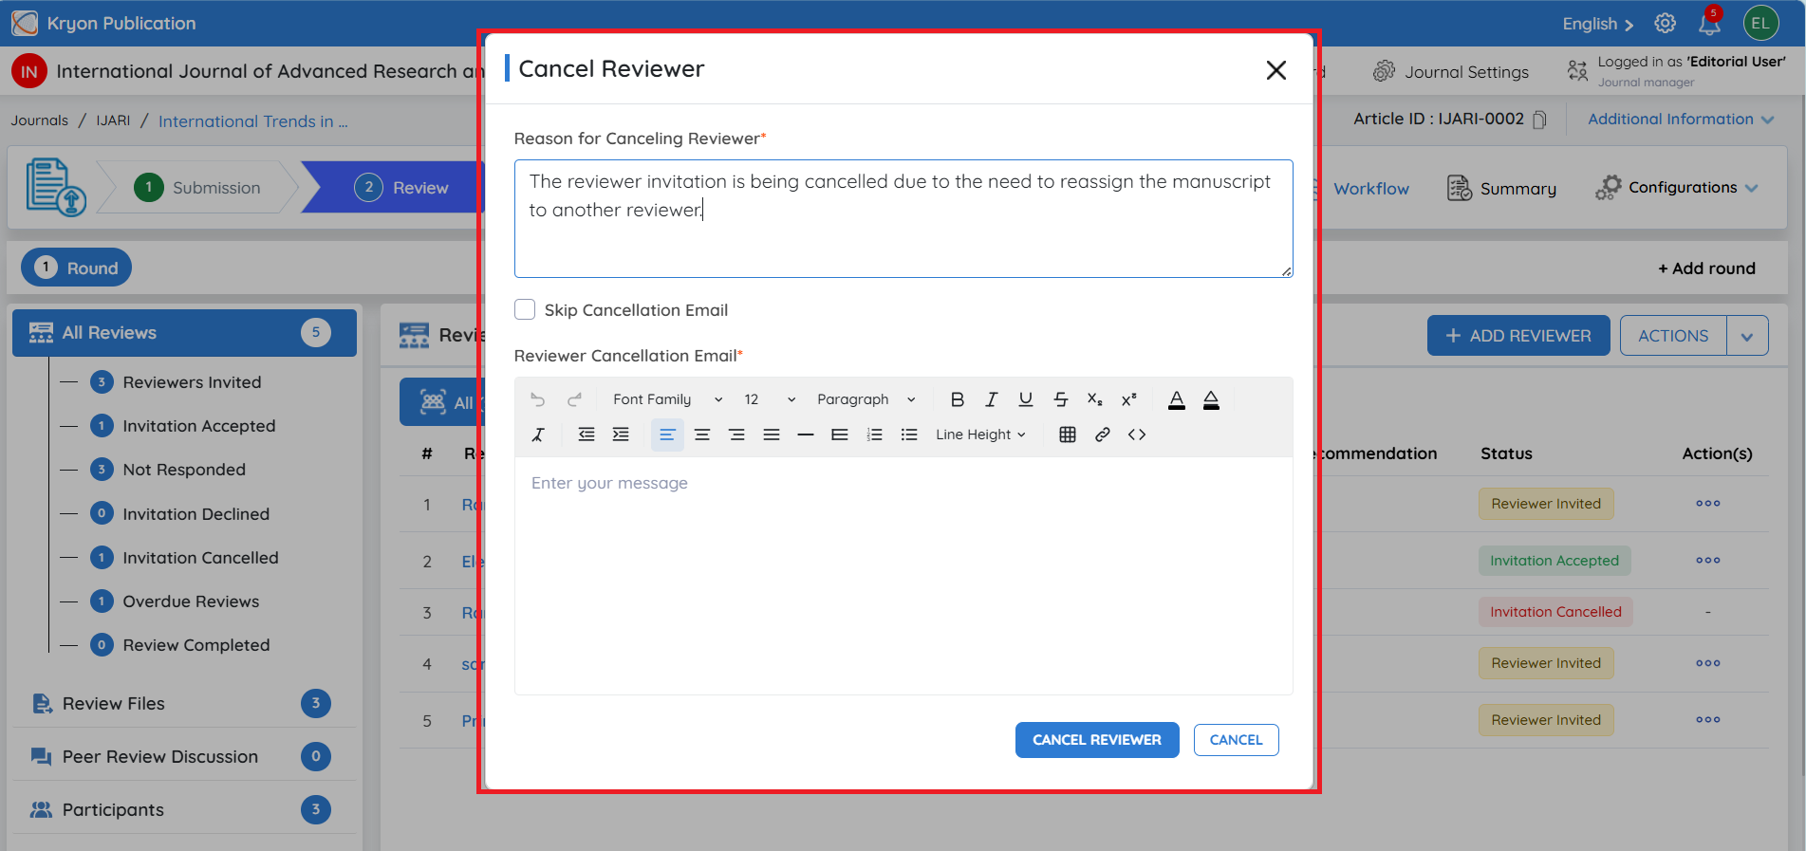Select Invitation Accepted in reviews list
This screenshot has height=851, width=1806.
[x=198, y=426]
